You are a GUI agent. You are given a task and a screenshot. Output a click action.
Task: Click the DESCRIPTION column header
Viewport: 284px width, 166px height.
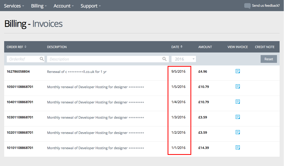[x=57, y=47]
